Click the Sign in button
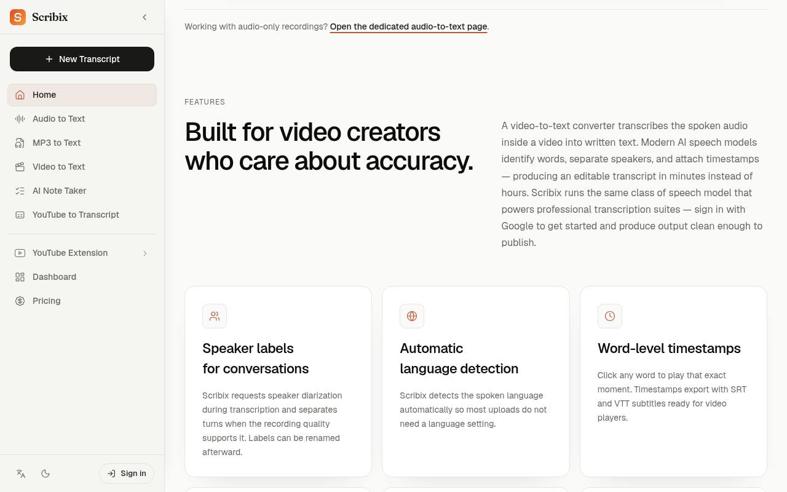 tap(127, 474)
